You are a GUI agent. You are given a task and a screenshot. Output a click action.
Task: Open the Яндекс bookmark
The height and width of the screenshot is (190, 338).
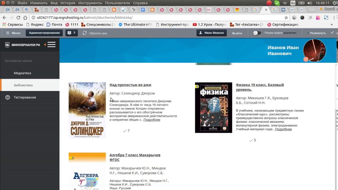tap(35, 25)
